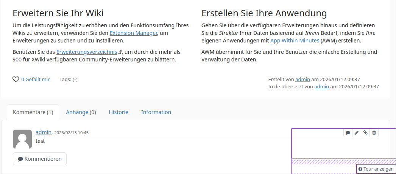Click the trash delete icon on comment
This screenshot has height=174, width=396.
point(374,133)
